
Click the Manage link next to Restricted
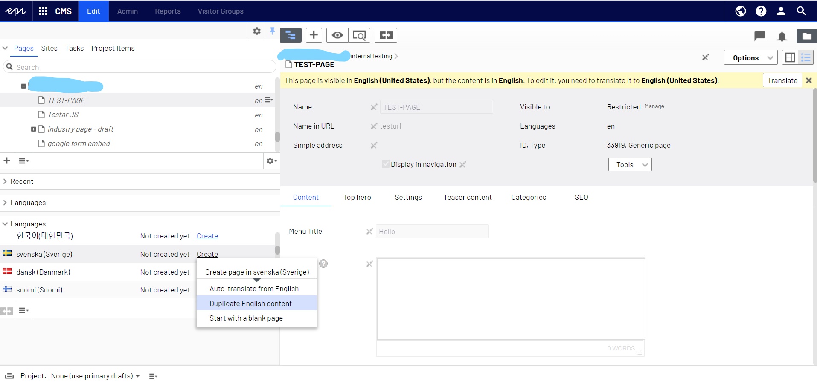(654, 106)
